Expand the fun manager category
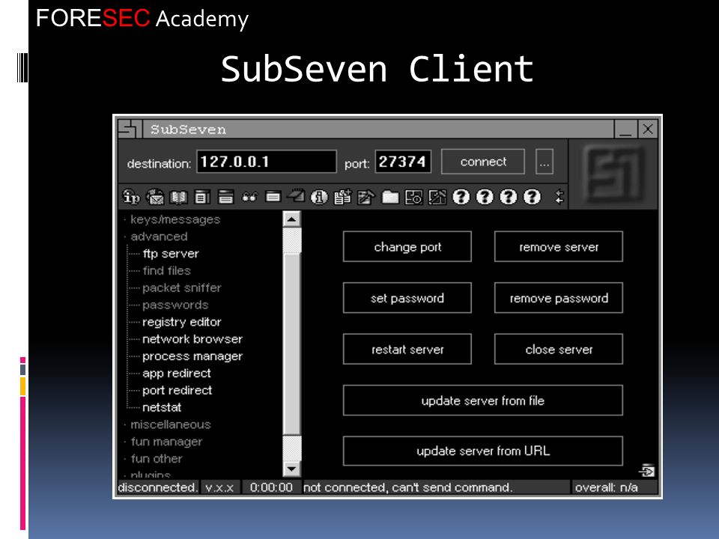 tap(166, 442)
